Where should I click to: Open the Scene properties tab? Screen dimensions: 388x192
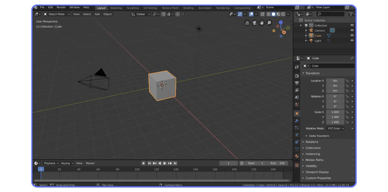(297, 97)
